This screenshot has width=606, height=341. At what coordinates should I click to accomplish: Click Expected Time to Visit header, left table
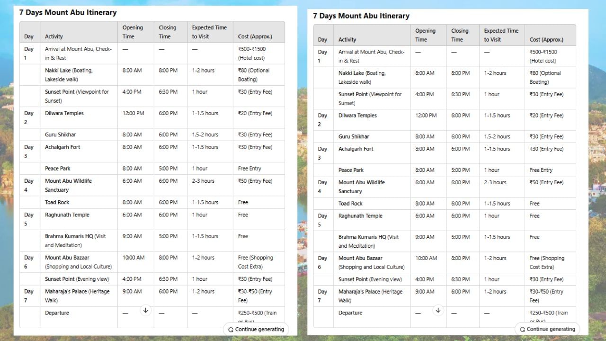coord(209,32)
